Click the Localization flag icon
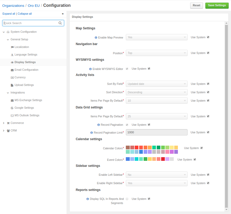The height and width of the screenshot is (214, 231). pyautogui.click(x=12, y=47)
